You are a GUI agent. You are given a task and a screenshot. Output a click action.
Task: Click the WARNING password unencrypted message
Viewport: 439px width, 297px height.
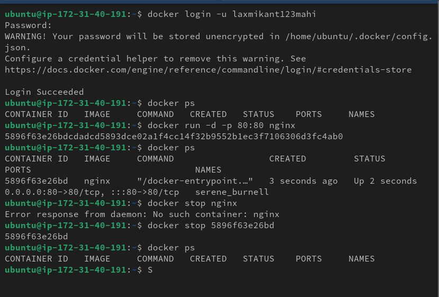[218, 42]
